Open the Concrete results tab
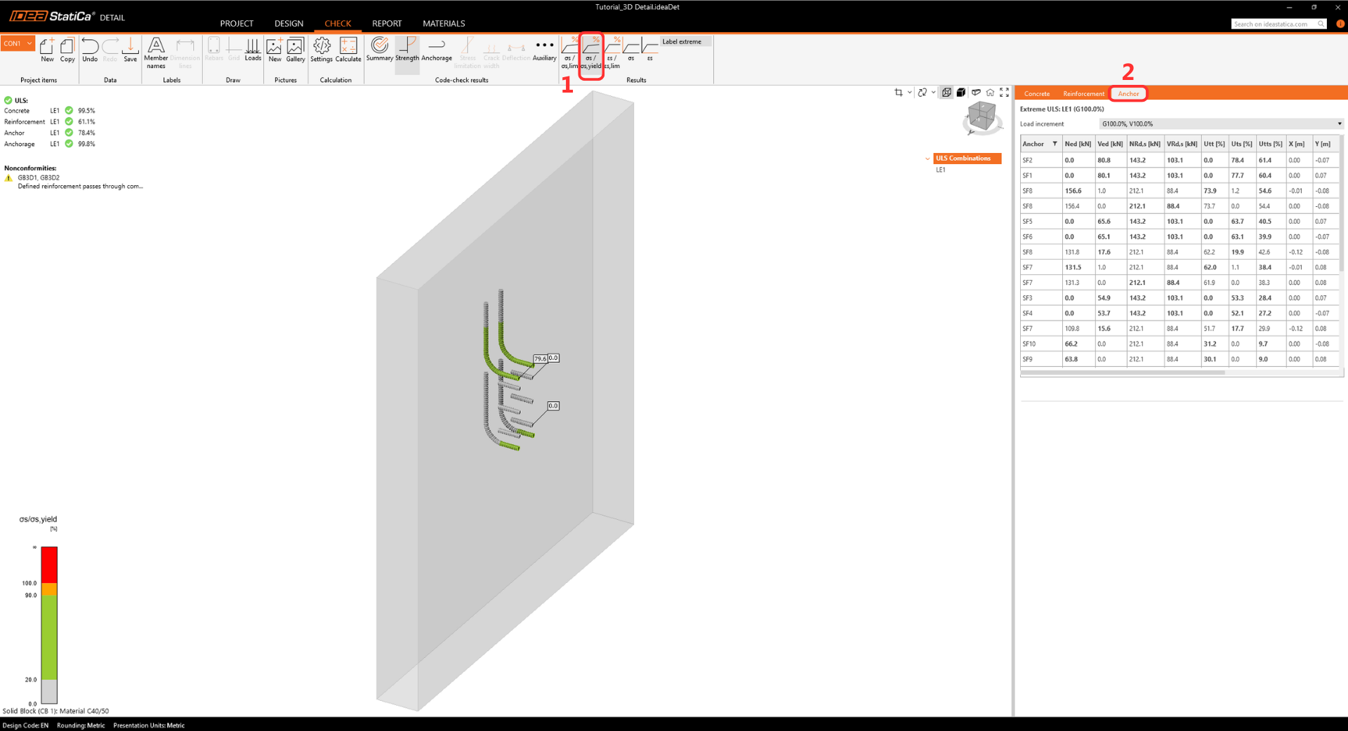The width and height of the screenshot is (1348, 731). click(1037, 94)
